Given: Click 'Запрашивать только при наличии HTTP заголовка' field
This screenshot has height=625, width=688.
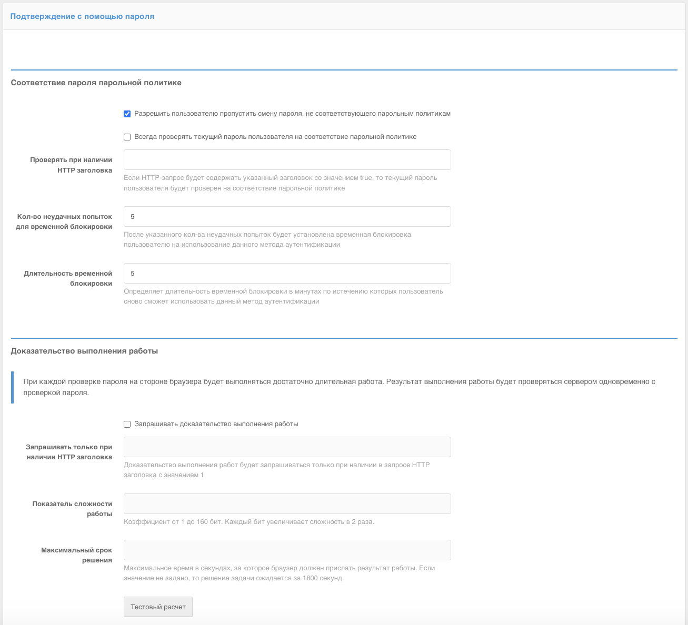Looking at the screenshot, I should coord(287,447).
